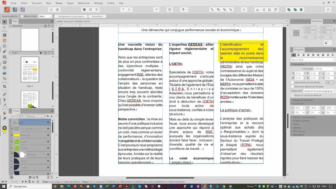Choose the Table tool
The image size is (336, 189).
4,41
